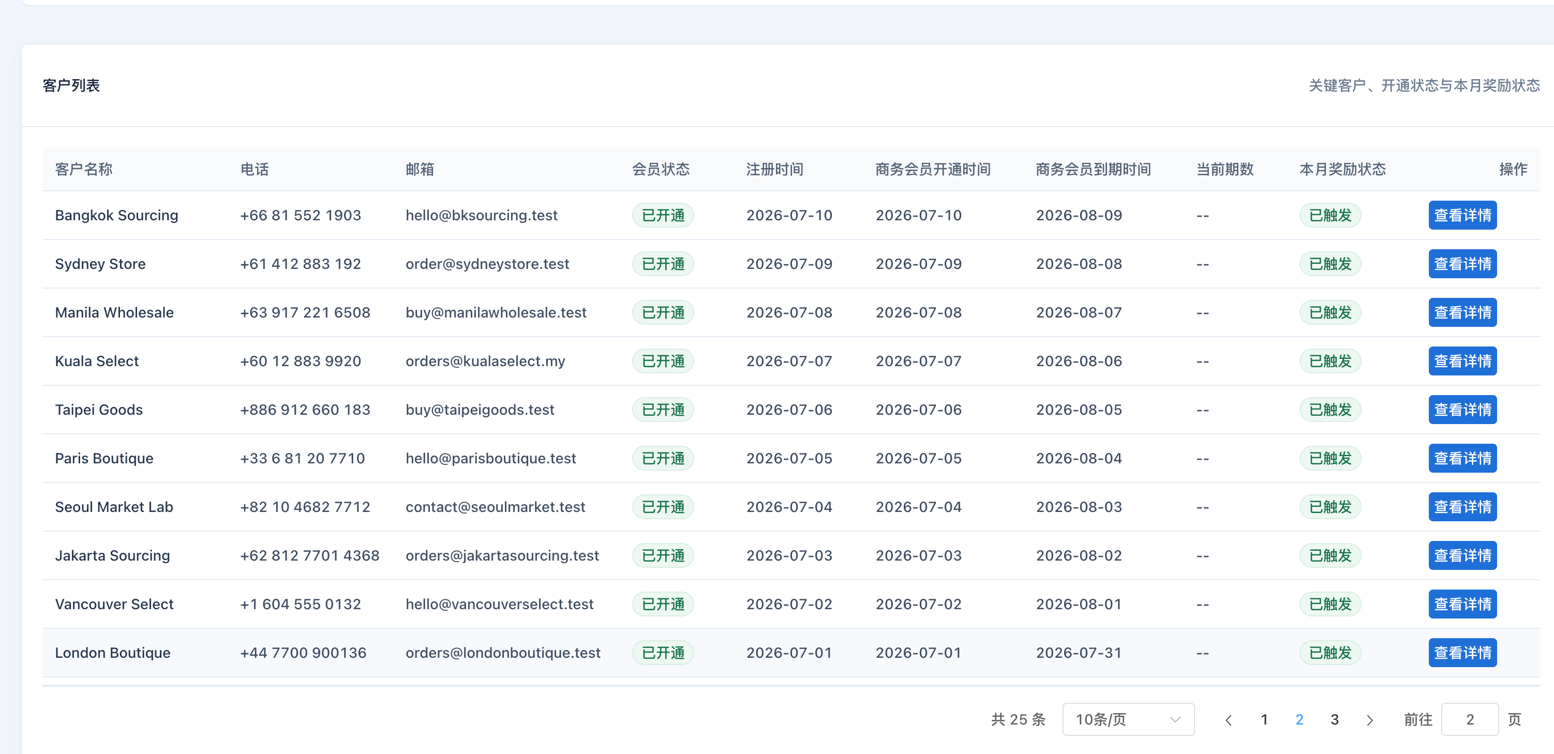Click the 商务会员到期时间 column header
The width and height of the screenshot is (1554, 754).
point(1093,170)
